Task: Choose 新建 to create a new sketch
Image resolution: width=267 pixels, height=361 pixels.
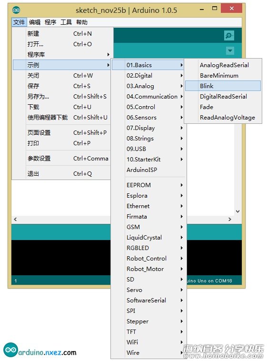Action: pos(62,34)
